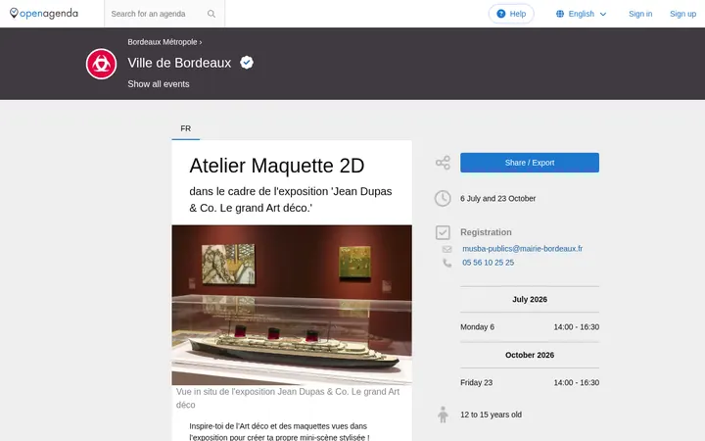Image resolution: width=705 pixels, height=441 pixels.
Task: Click the phone number 05 56 10 25 25
Action: pos(488,263)
